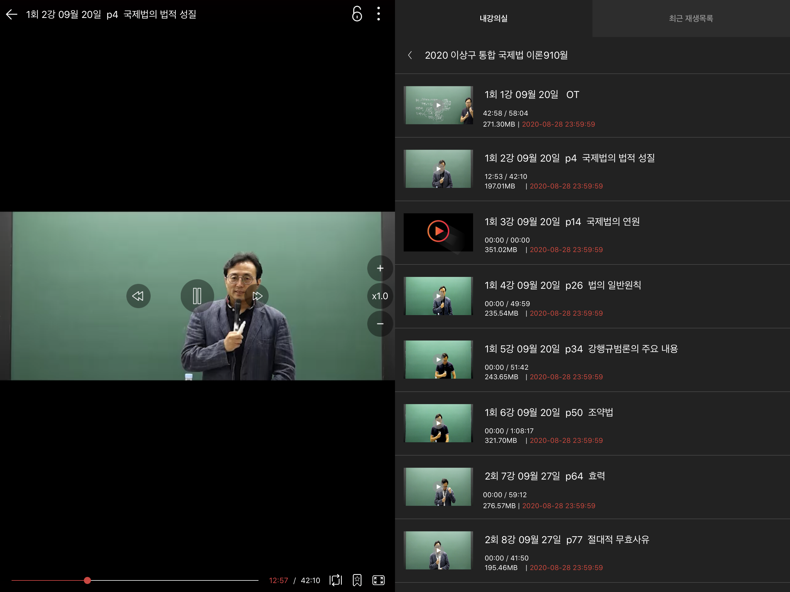Toggle the A-B repeat loop icon

point(336,580)
